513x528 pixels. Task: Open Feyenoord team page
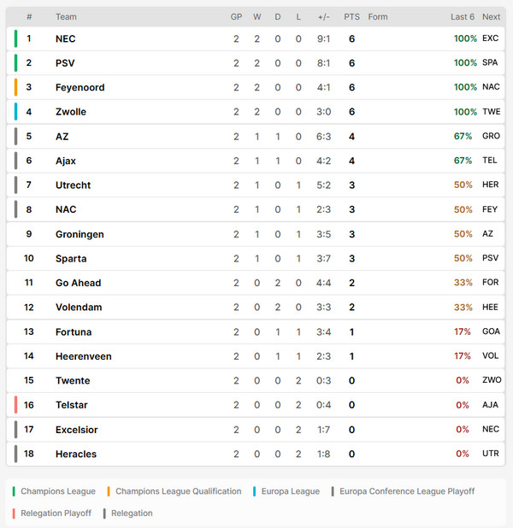(x=80, y=87)
